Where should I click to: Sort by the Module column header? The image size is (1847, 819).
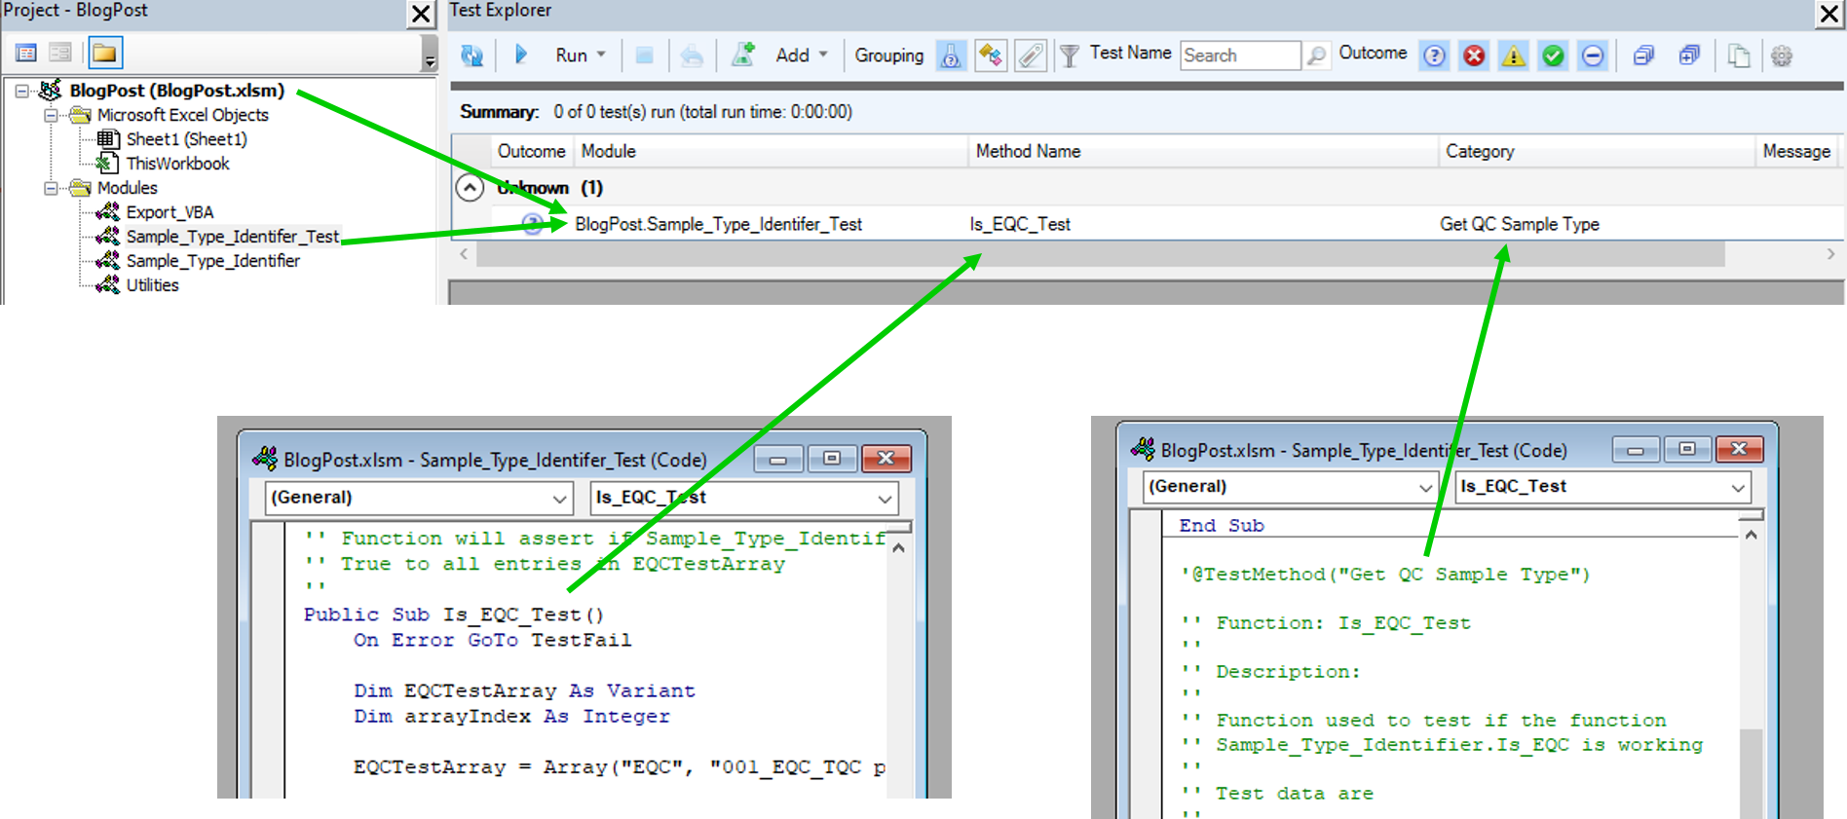point(772,151)
